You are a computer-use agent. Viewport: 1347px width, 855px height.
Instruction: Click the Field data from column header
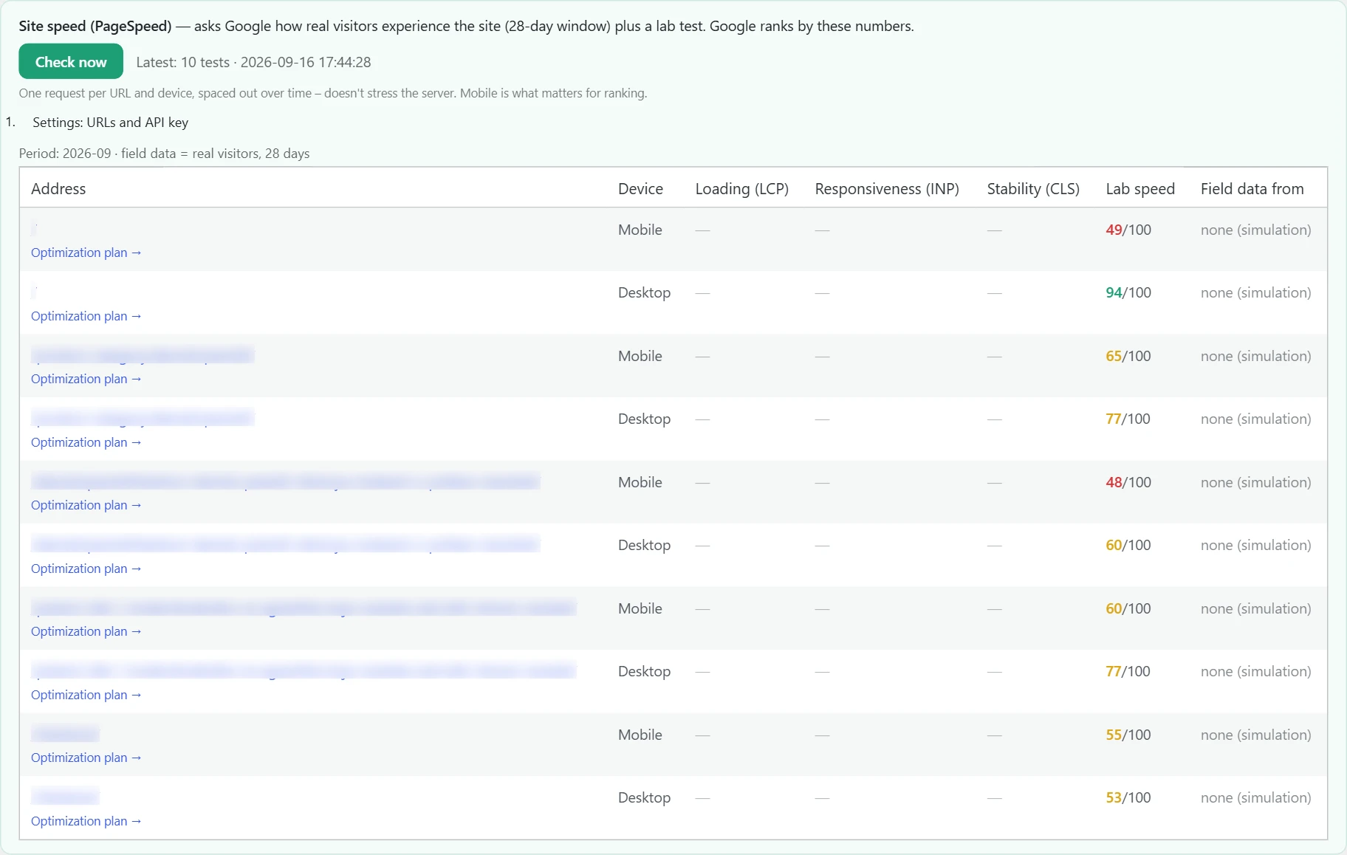(1252, 189)
